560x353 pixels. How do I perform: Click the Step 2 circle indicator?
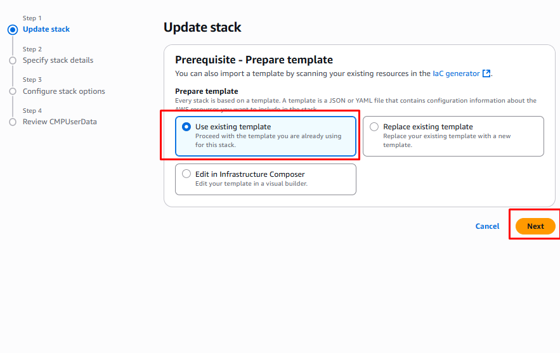[13, 60]
